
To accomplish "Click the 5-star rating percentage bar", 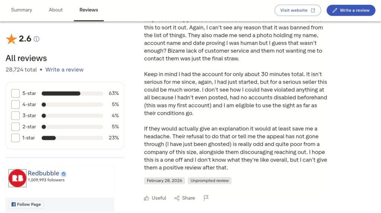I will click(72, 93).
